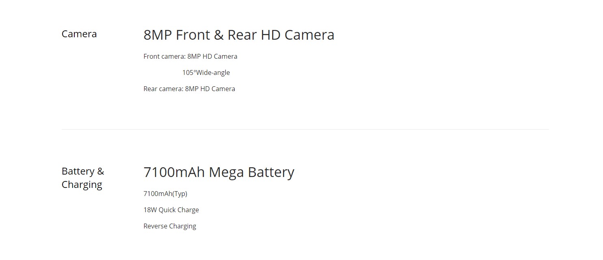Click the word Front in the camera heading
The image size is (603, 260).
click(x=192, y=35)
